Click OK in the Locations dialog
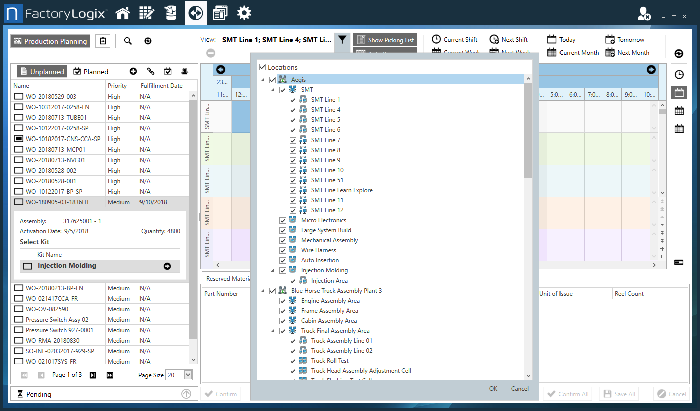700x411 pixels. point(493,389)
